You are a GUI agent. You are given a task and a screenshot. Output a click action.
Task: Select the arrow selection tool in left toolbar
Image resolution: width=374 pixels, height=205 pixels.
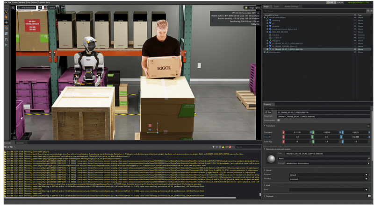click(x=7, y=17)
